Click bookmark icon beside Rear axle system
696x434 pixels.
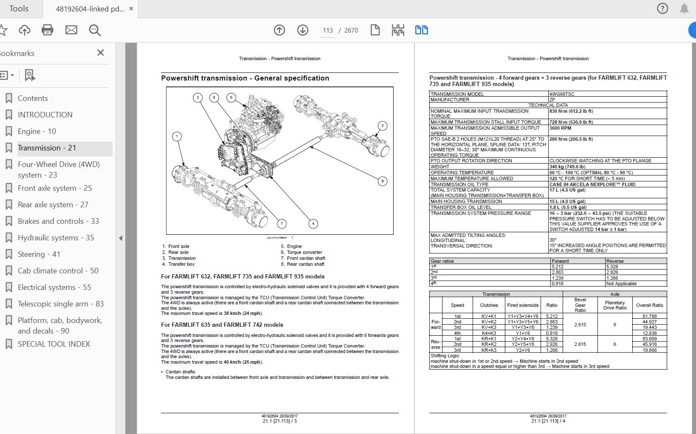8,205
